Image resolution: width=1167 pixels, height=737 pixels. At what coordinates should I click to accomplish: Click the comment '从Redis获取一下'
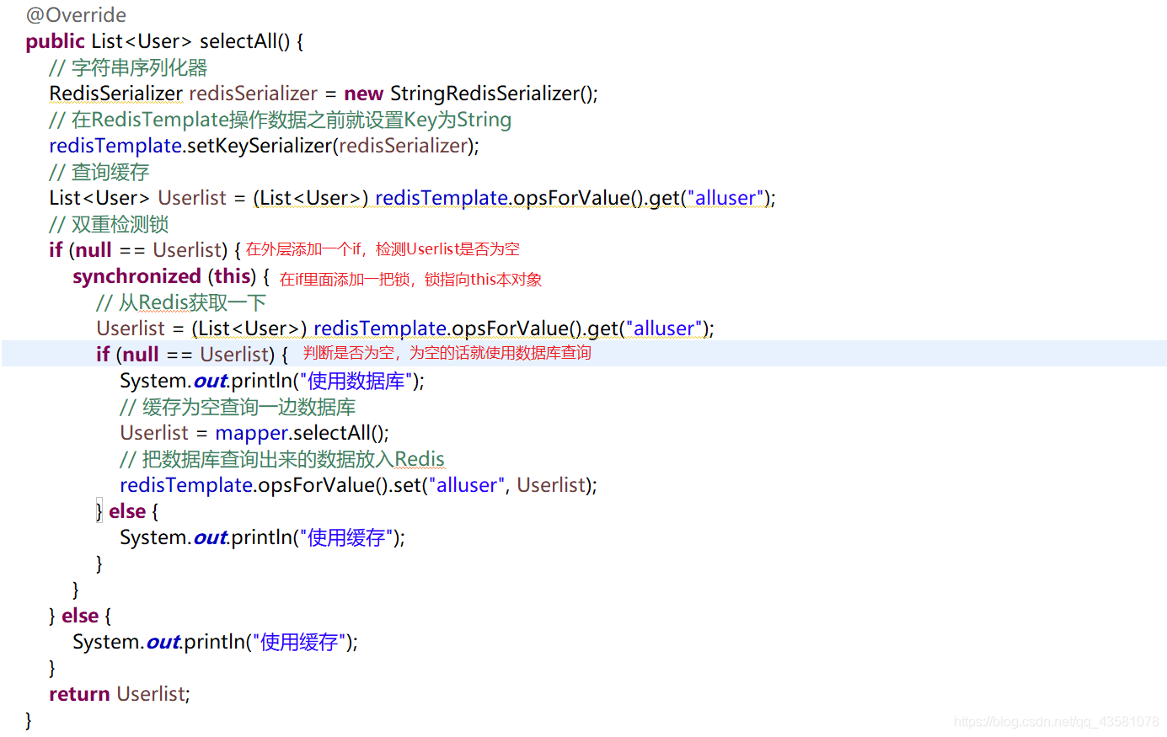(181, 302)
